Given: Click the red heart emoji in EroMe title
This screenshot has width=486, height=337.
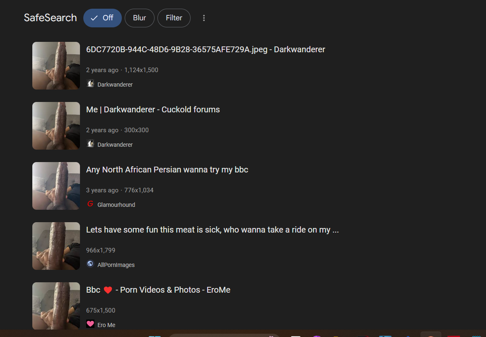Looking at the screenshot, I should coord(108,290).
